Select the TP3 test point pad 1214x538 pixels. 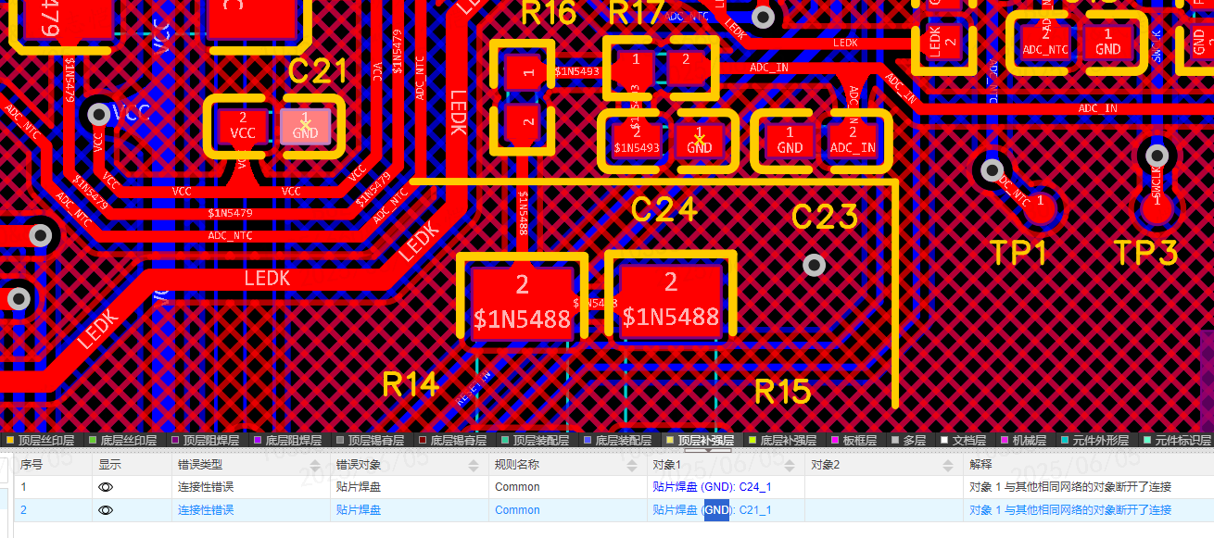point(1156,201)
